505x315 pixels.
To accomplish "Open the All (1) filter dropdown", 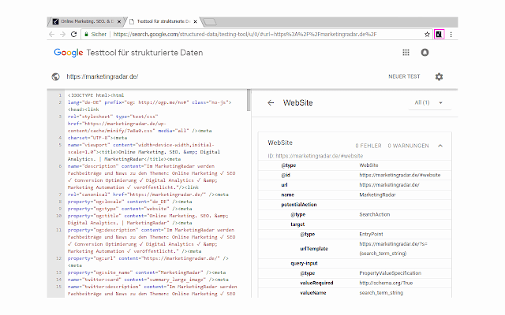I will click(429, 103).
